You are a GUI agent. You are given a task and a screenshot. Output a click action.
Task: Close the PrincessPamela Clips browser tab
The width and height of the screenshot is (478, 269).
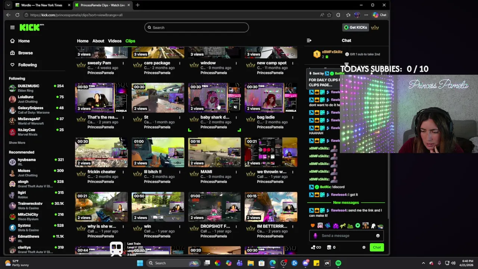pyautogui.click(x=129, y=5)
